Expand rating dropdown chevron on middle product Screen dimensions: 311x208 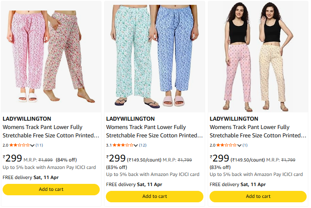pyautogui.click(x=136, y=145)
